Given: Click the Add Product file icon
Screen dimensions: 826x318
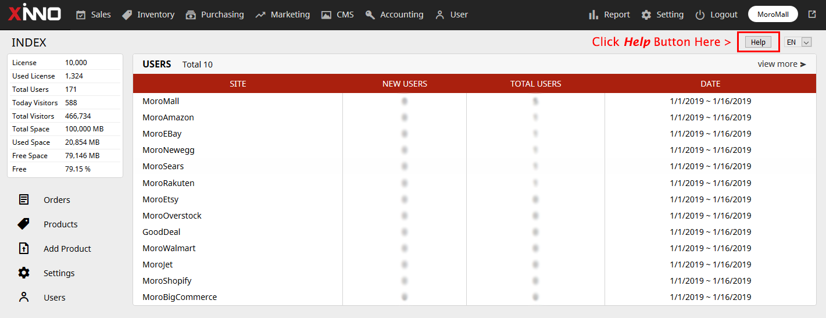Looking at the screenshot, I should point(24,248).
